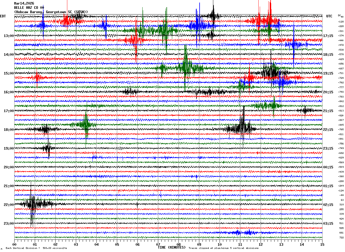Click the 23:15 UTC time label
Image resolution: width=345 pixels, height=252 pixels.
[x=328, y=148]
